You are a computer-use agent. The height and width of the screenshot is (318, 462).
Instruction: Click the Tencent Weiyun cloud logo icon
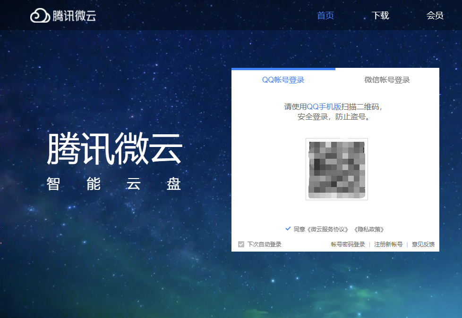40,16
